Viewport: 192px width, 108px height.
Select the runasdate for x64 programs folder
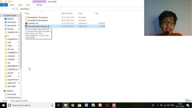click(x=38, y=20)
